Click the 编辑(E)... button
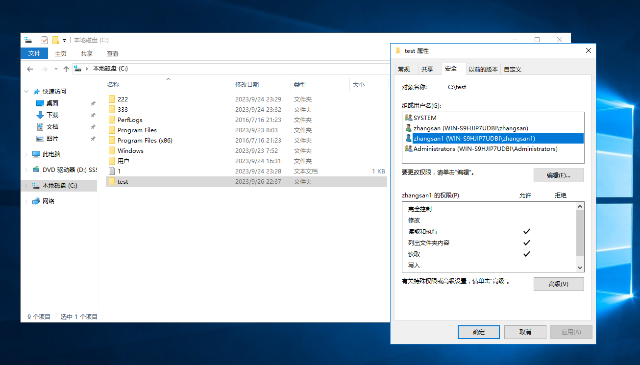 (x=559, y=175)
